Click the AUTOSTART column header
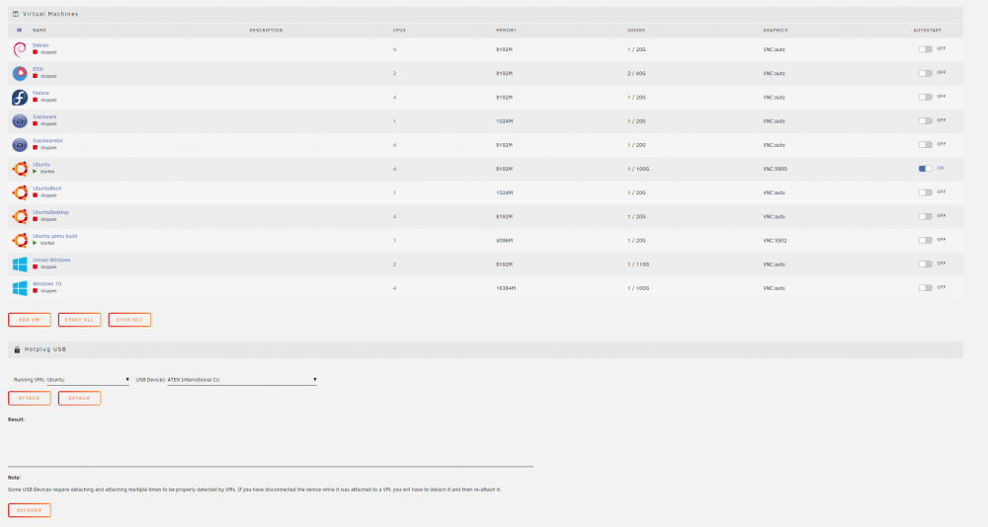 coord(928,31)
